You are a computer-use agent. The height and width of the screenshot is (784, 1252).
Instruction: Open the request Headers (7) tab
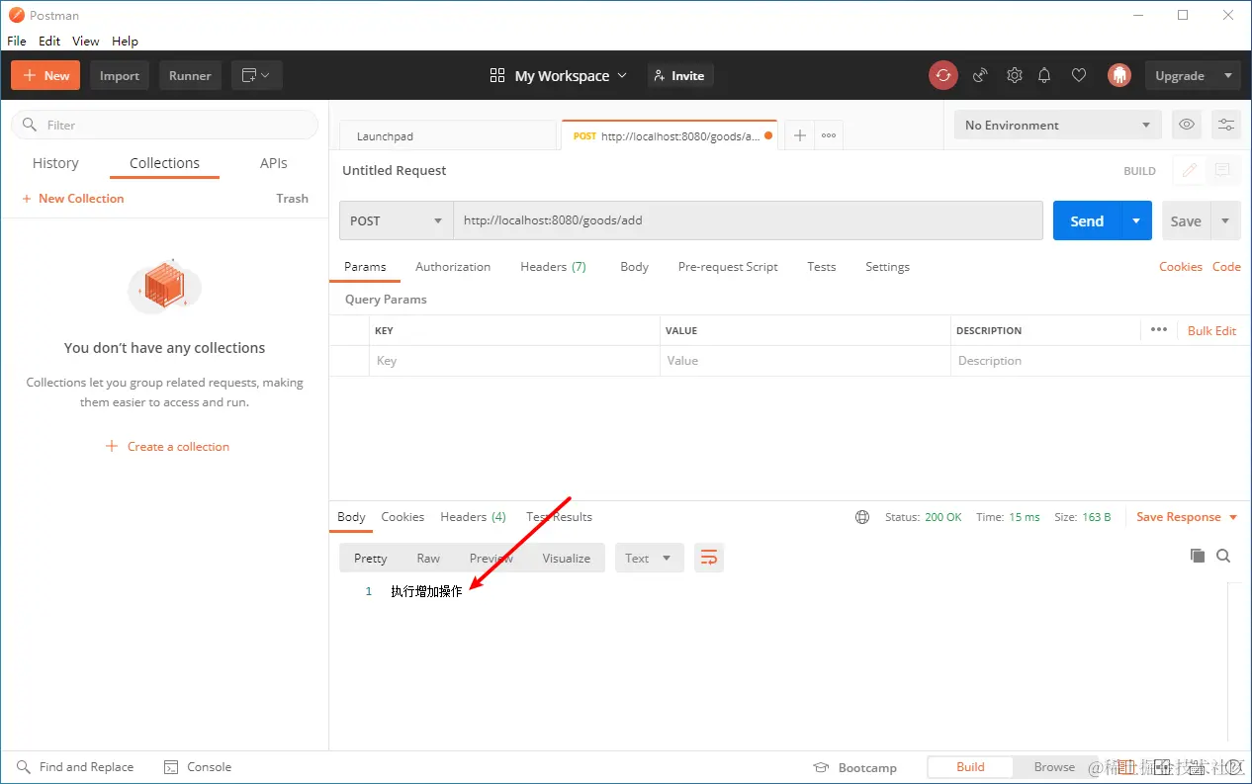[x=553, y=267]
